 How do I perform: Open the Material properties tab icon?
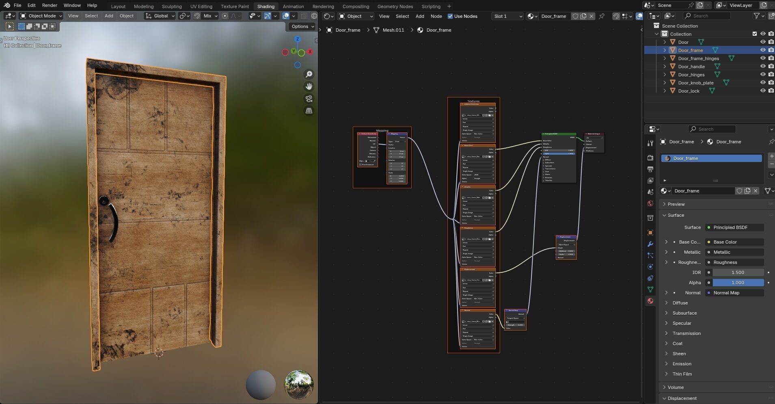[650, 301]
